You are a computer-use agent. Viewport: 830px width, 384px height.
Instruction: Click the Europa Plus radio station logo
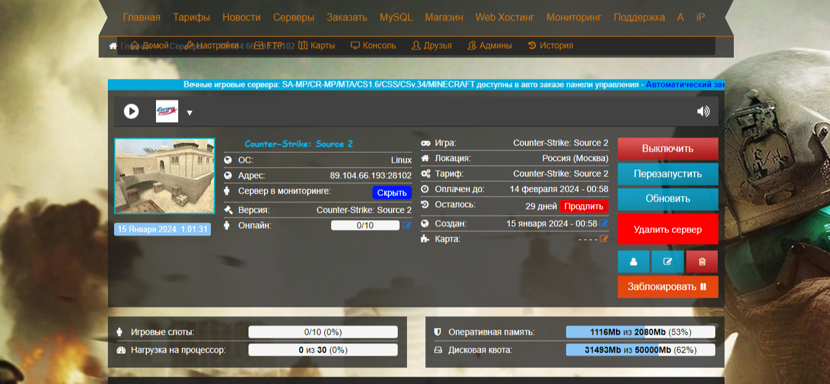(166, 112)
